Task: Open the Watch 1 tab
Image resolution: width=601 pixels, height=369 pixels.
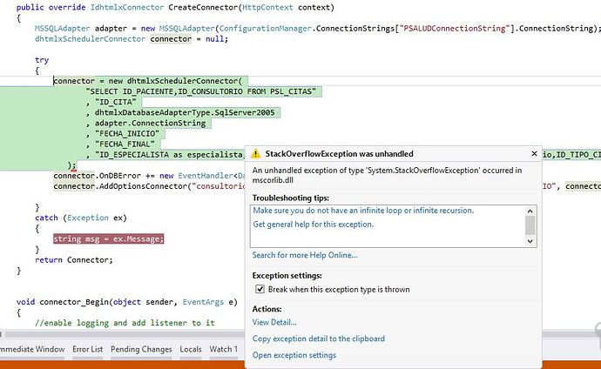Action: tap(224, 349)
